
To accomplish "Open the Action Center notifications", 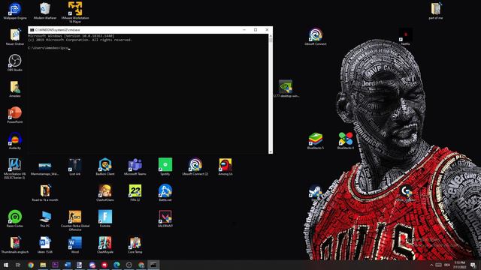I will 473,265.
